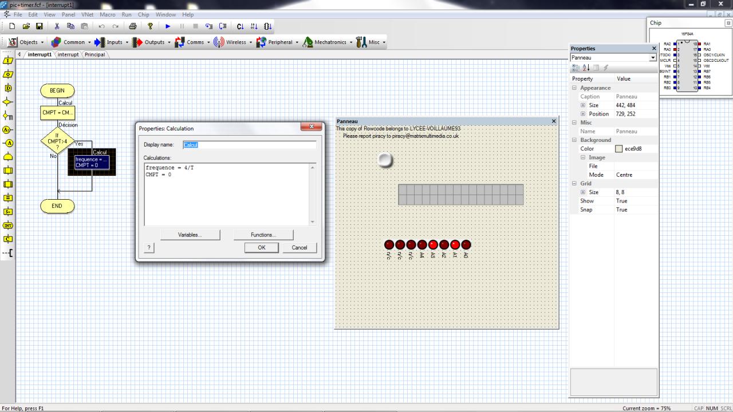Create a new flowchart file
733x412 pixels.
click(x=12, y=26)
